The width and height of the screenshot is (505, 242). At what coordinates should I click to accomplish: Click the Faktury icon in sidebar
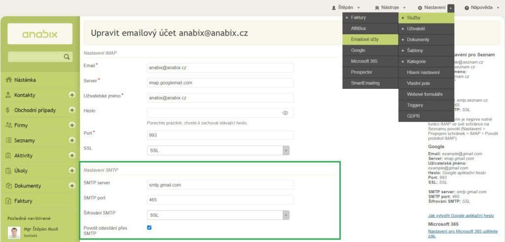(x=8, y=201)
